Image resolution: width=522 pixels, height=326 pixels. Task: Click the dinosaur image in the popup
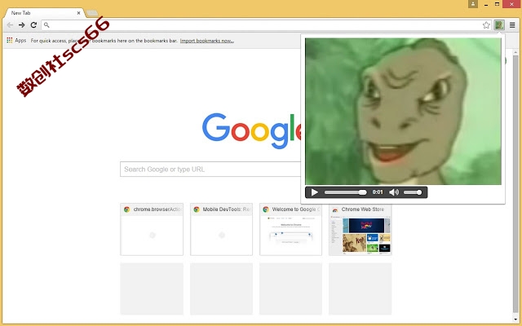pyautogui.click(x=403, y=111)
